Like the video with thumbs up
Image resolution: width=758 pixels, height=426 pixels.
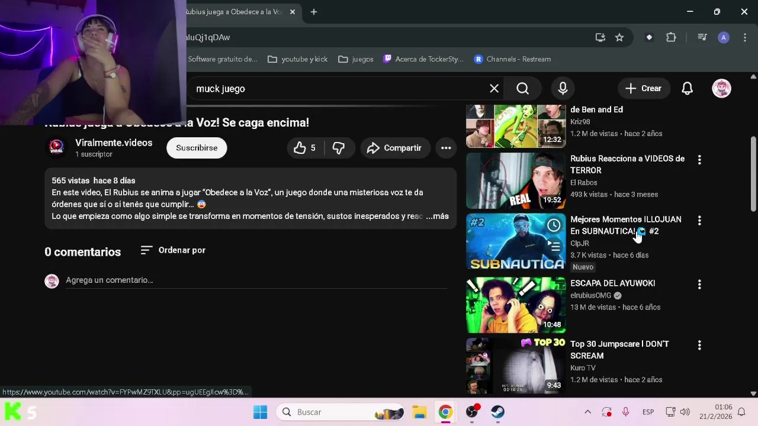coord(305,148)
